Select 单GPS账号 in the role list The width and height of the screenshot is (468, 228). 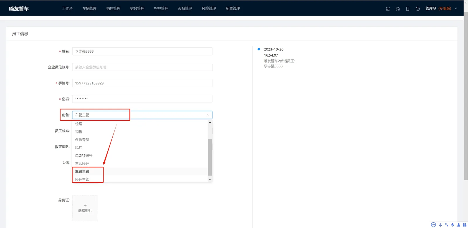click(x=140, y=156)
